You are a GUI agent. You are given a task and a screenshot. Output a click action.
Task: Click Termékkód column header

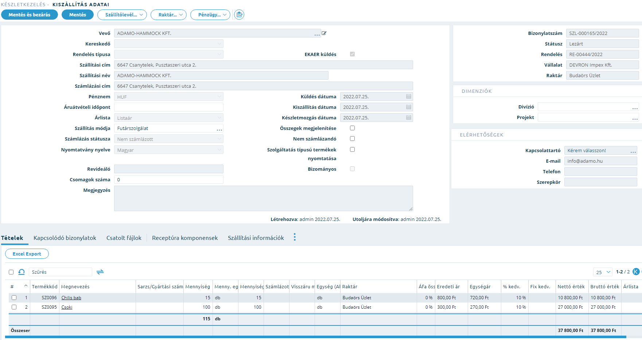(x=44, y=286)
